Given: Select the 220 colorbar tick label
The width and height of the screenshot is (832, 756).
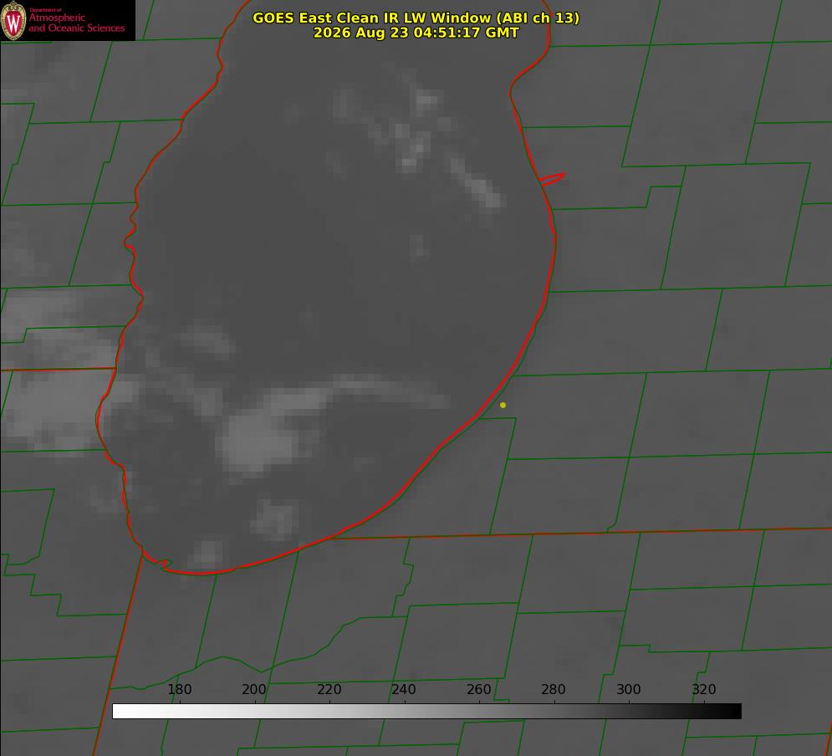Looking at the screenshot, I should point(329,689).
